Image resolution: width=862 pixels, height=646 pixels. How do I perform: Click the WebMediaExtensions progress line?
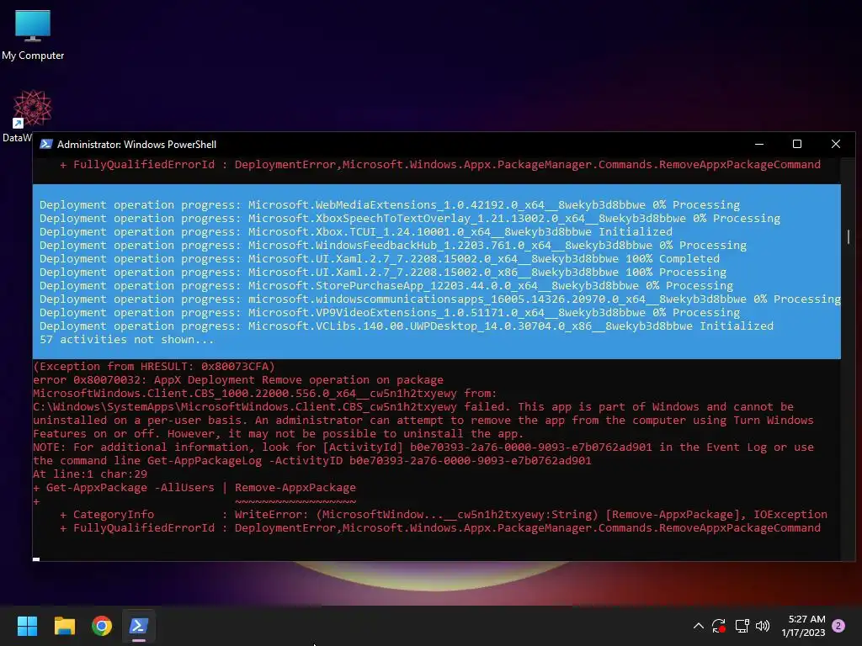[389, 205]
